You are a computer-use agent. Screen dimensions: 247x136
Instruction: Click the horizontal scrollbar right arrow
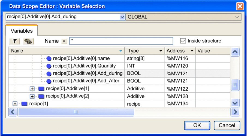235,112
